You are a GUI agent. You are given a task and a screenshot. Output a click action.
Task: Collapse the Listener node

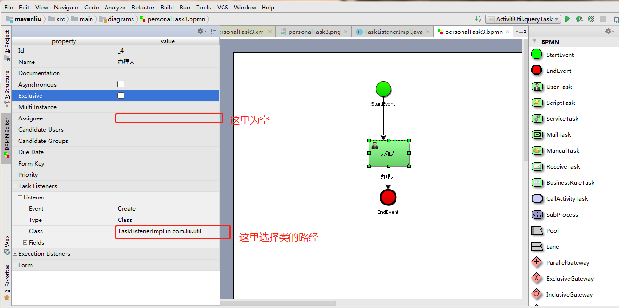point(20,197)
